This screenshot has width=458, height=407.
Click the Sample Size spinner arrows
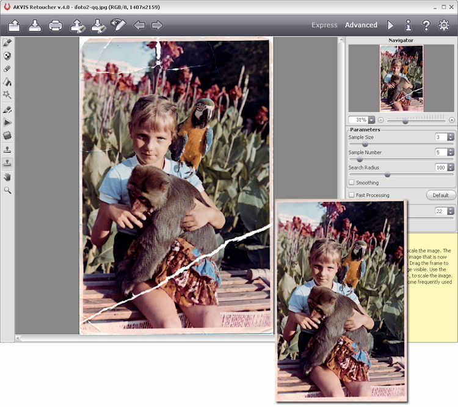(451, 137)
